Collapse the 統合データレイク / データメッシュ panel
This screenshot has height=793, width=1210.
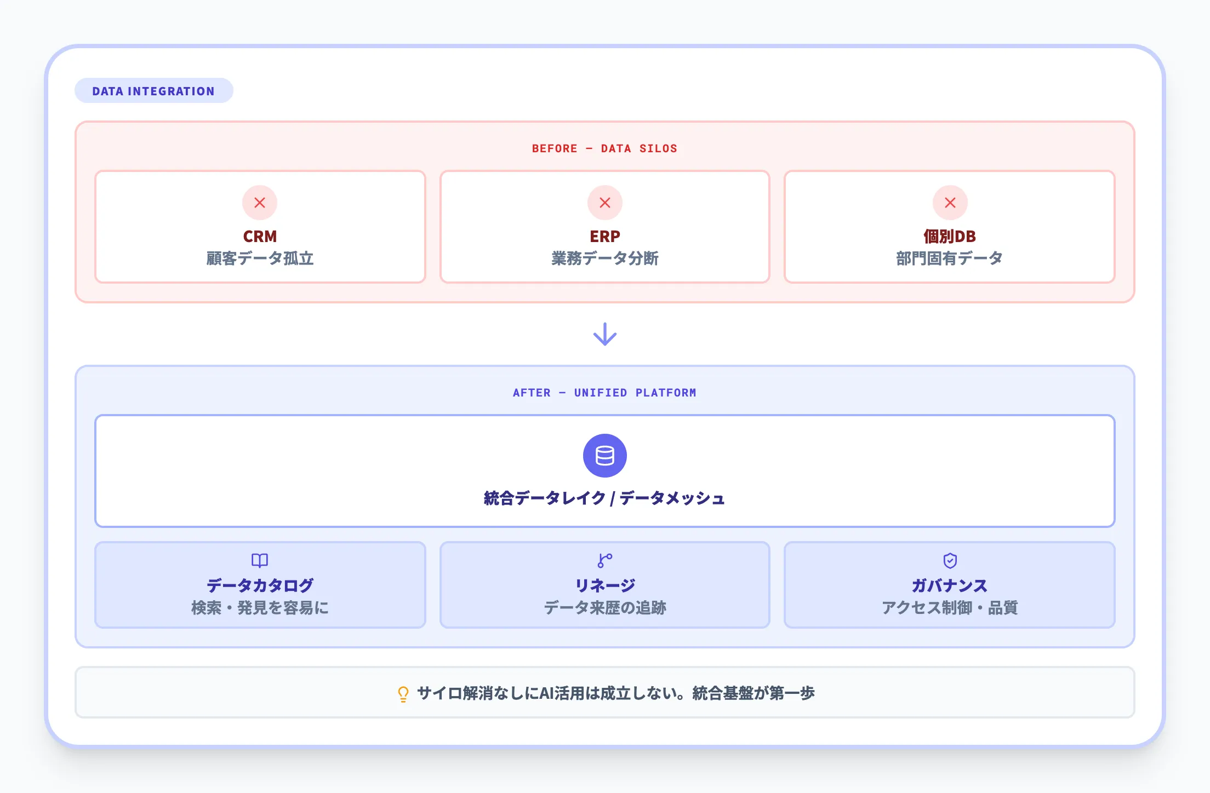[604, 471]
